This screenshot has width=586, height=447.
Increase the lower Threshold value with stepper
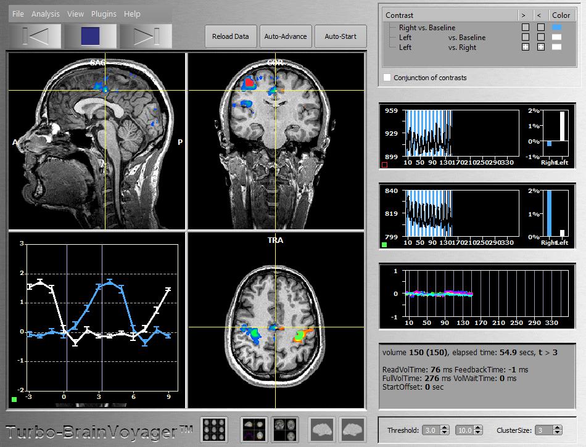445,427
